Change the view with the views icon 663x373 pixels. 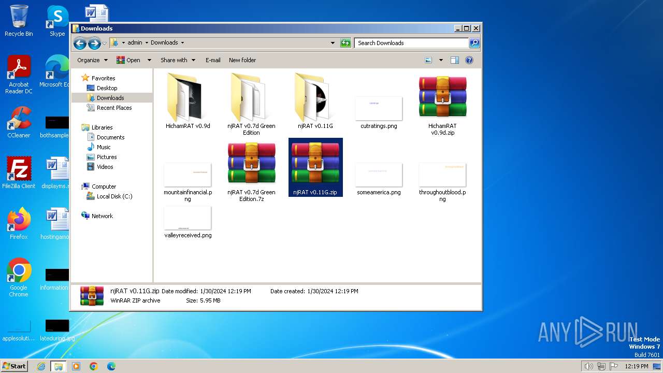click(428, 60)
